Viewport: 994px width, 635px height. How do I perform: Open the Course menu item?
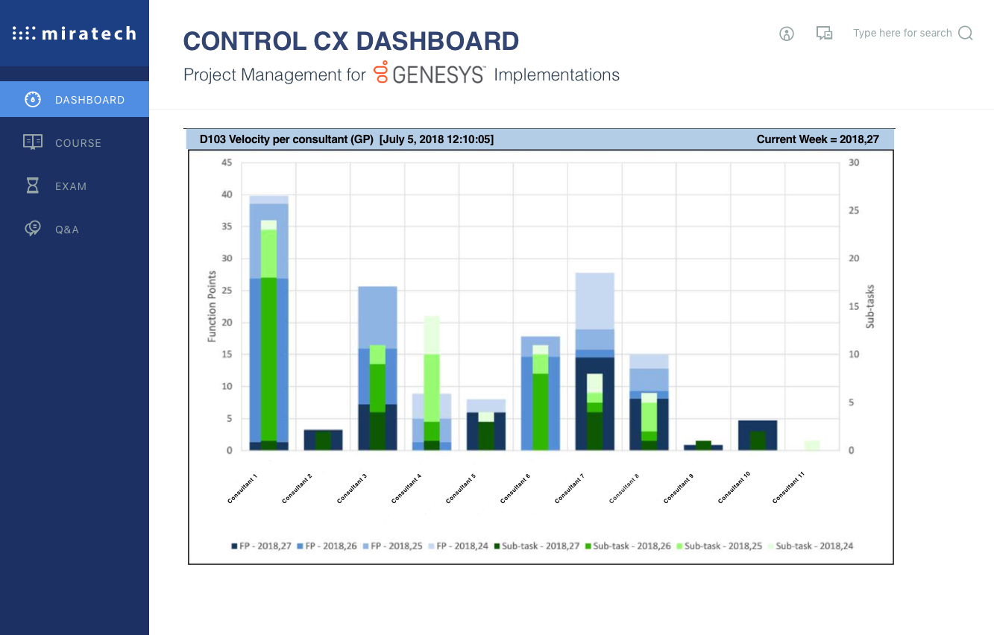point(78,143)
